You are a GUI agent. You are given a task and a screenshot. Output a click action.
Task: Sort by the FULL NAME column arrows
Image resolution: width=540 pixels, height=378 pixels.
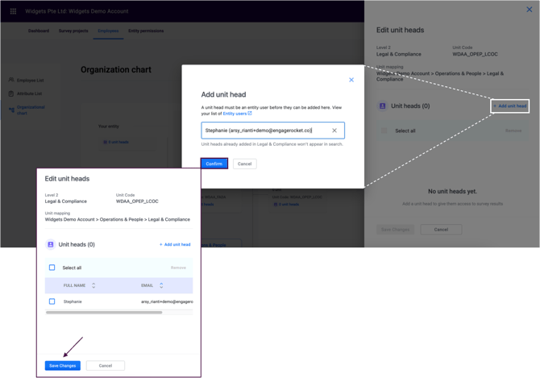pos(93,285)
